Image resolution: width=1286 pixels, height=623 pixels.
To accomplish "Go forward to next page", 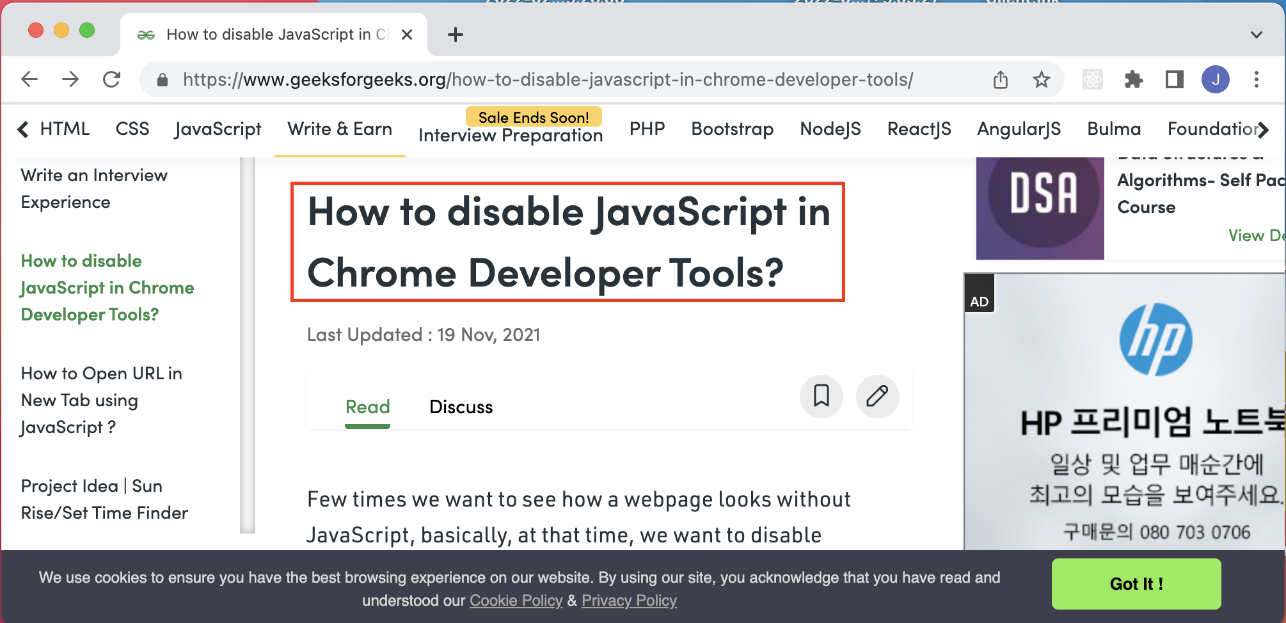I will [70, 79].
